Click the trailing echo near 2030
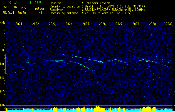This screenshot has width=175, height=111. [168, 67]
